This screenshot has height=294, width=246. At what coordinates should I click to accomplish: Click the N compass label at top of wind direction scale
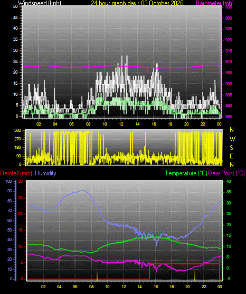pyautogui.click(x=232, y=130)
